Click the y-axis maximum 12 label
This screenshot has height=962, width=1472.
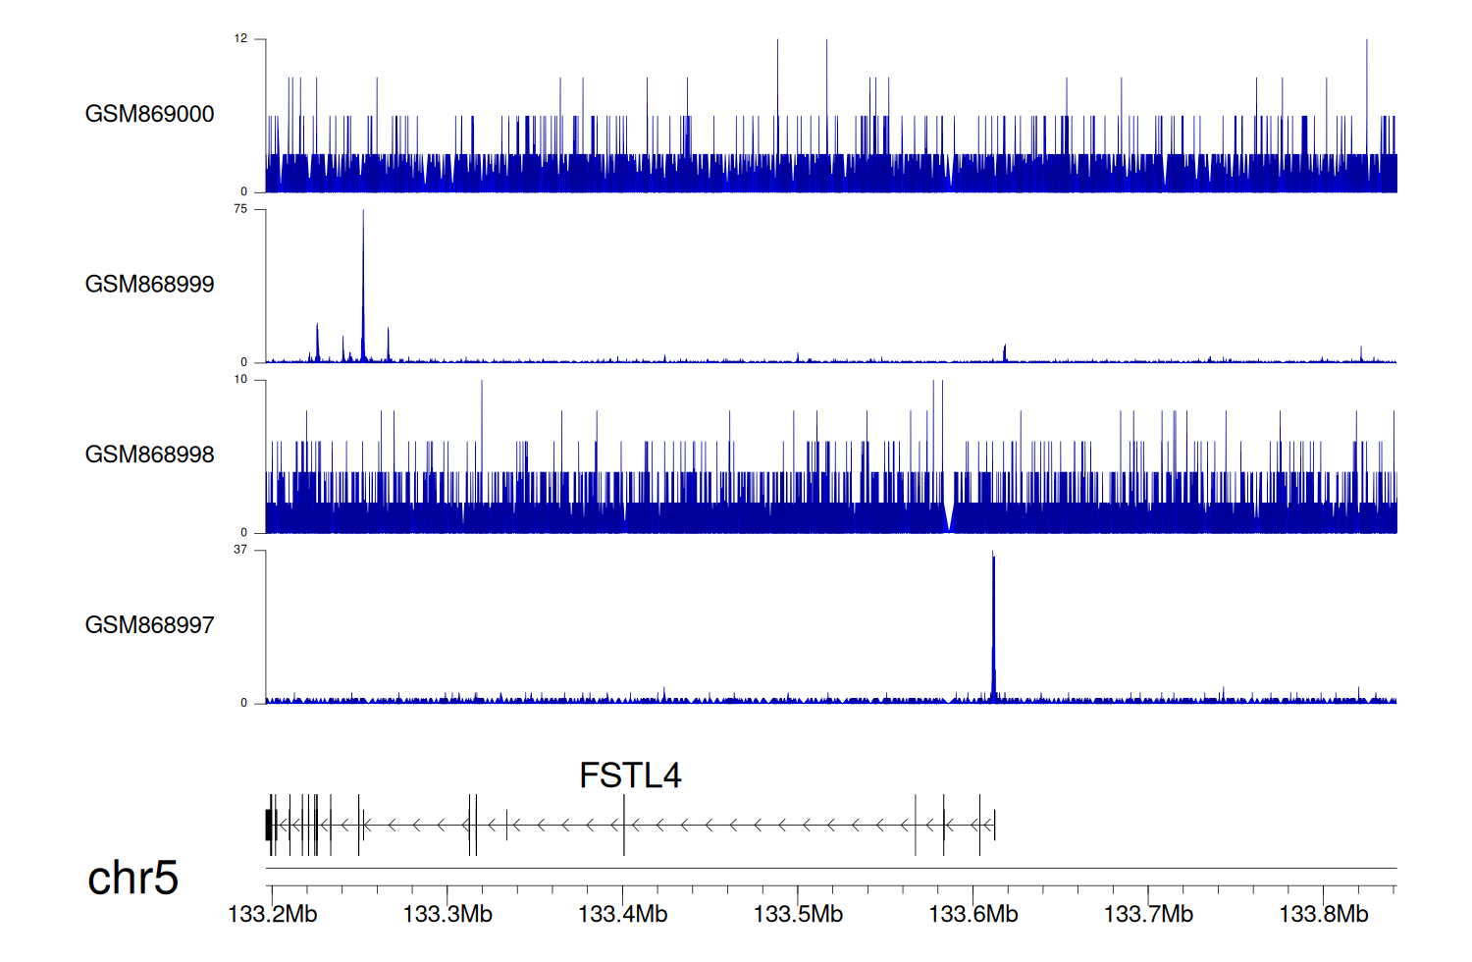(x=240, y=39)
